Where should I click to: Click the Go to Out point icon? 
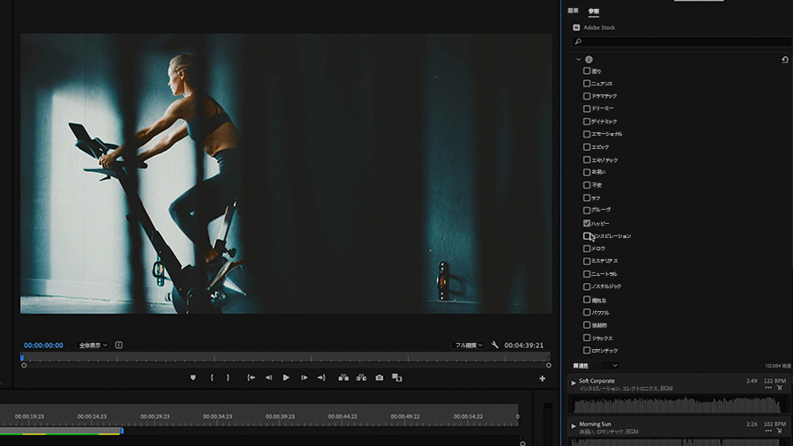322,378
